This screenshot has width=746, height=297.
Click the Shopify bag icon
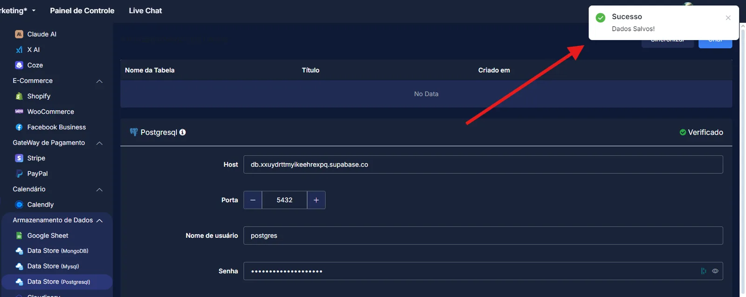(x=19, y=96)
